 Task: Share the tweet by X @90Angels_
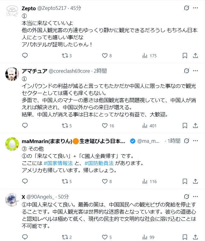[x=195, y=237]
